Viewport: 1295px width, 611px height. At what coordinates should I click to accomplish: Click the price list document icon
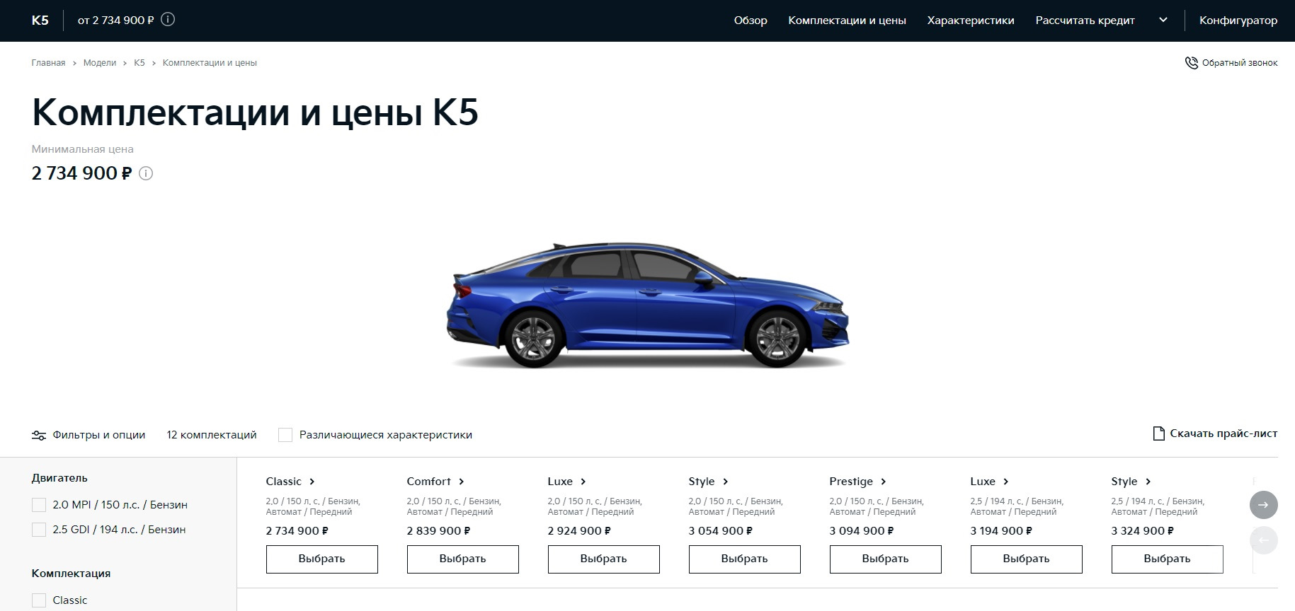[1158, 433]
